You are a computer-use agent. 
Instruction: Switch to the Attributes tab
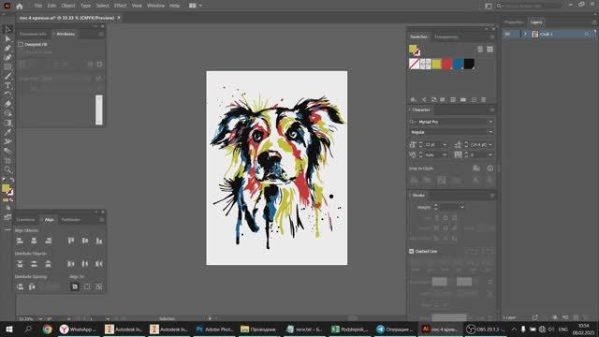point(66,34)
